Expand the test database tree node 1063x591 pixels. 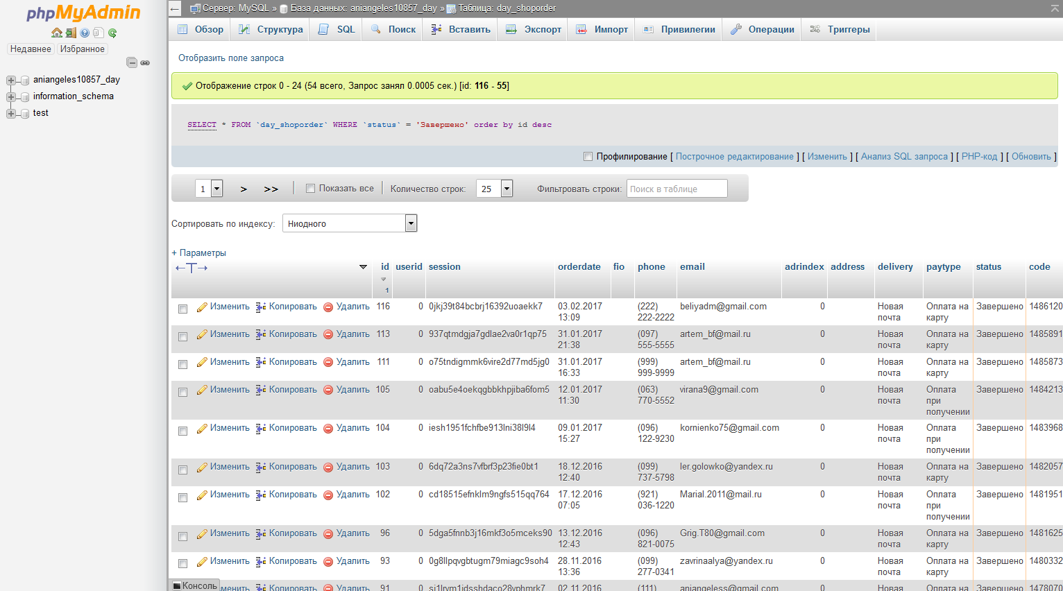pos(11,114)
